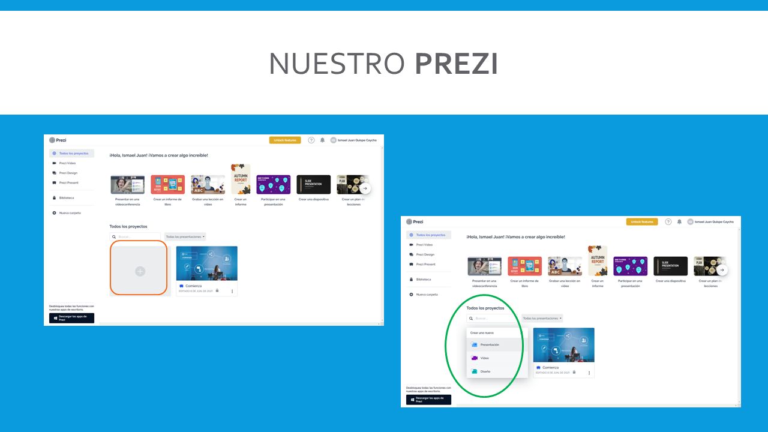Click user avatar in left screenshot header
This screenshot has width=768, height=432.
click(333, 140)
